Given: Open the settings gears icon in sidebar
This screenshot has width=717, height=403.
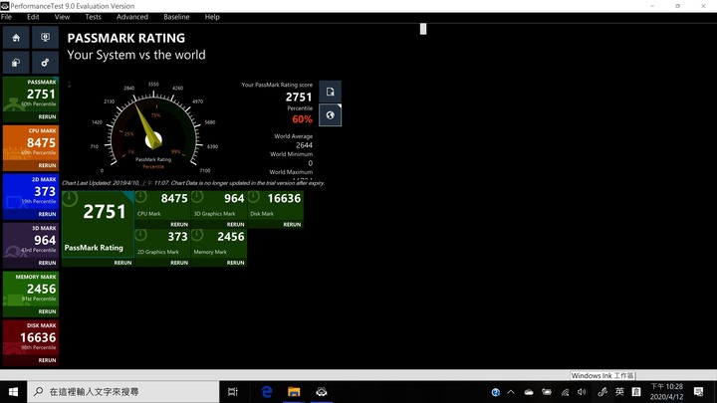Looking at the screenshot, I should pyautogui.click(x=45, y=63).
